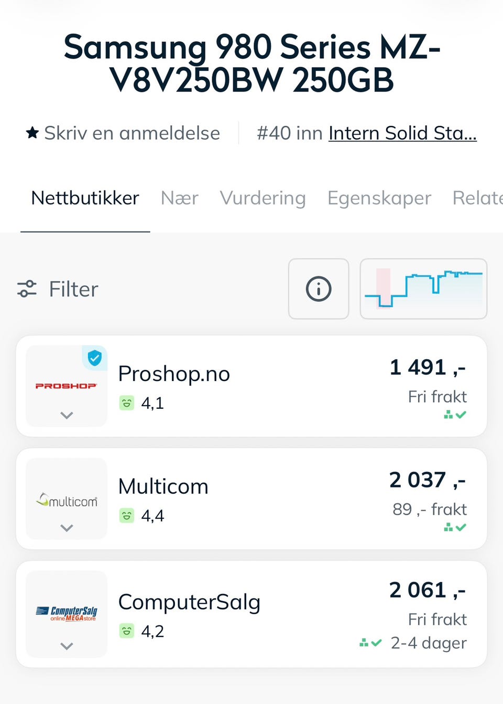The height and width of the screenshot is (704, 503).
Task: Open the Multicom 2 037 price offer
Action: coord(427,480)
